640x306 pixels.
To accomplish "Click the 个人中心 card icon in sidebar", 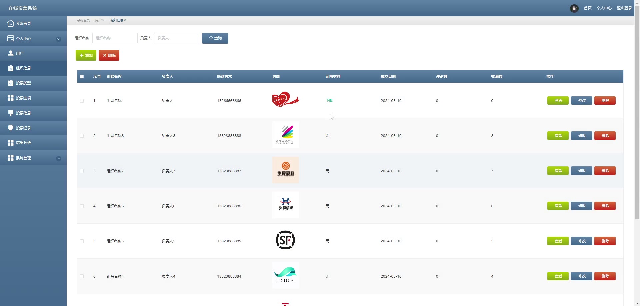I will point(11,38).
